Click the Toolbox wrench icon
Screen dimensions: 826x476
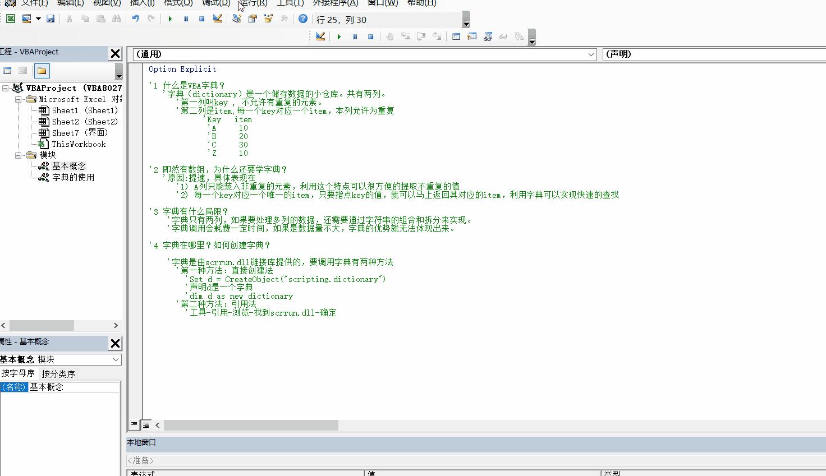click(284, 19)
